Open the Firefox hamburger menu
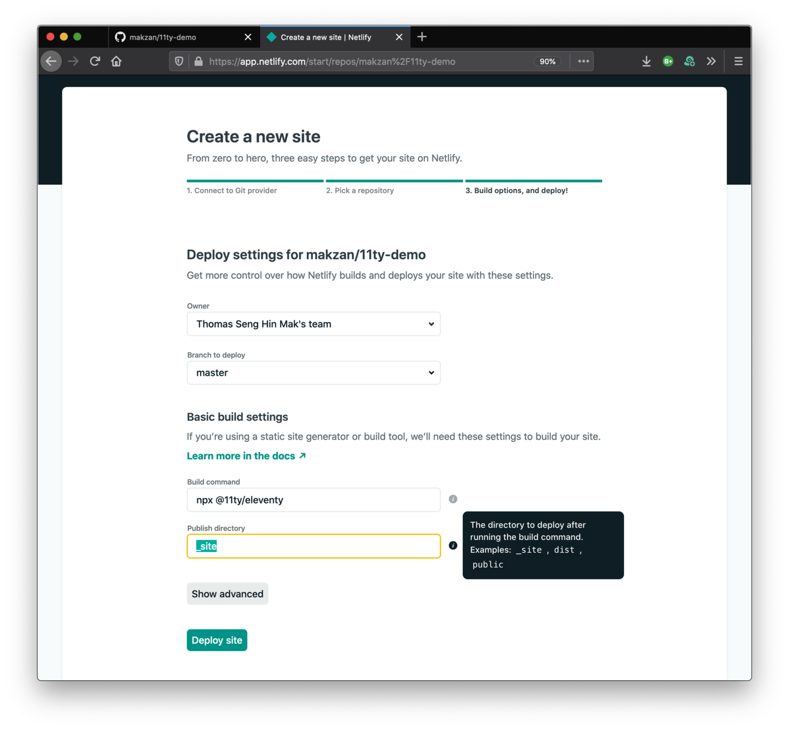The height and width of the screenshot is (730, 789). click(x=738, y=61)
